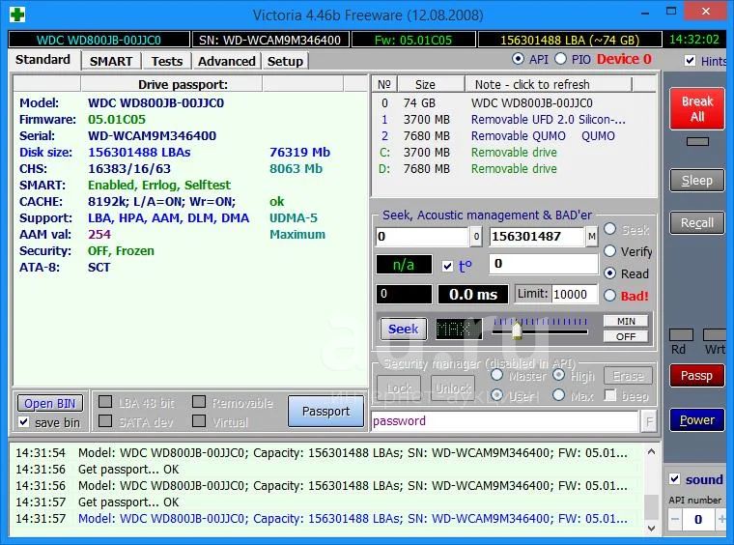The height and width of the screenshot is (545, 734).
Task: Click the Note - click to refresh header
Action: [549, 84]
